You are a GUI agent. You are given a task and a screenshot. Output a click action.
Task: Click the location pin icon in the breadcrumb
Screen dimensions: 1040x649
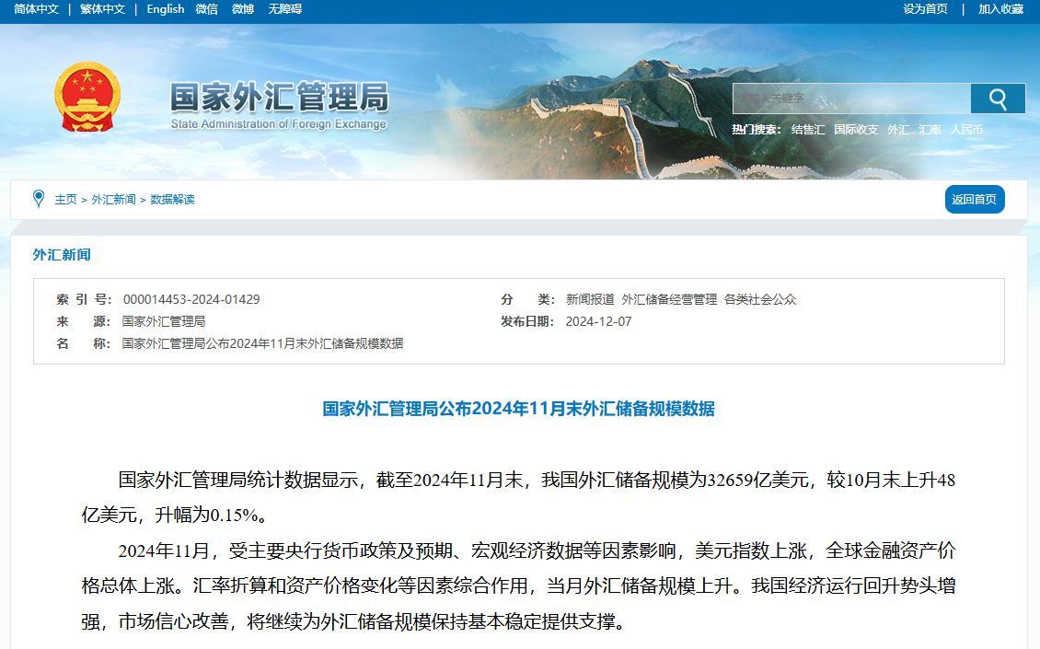pyautogui.click(x=38, y=198)
